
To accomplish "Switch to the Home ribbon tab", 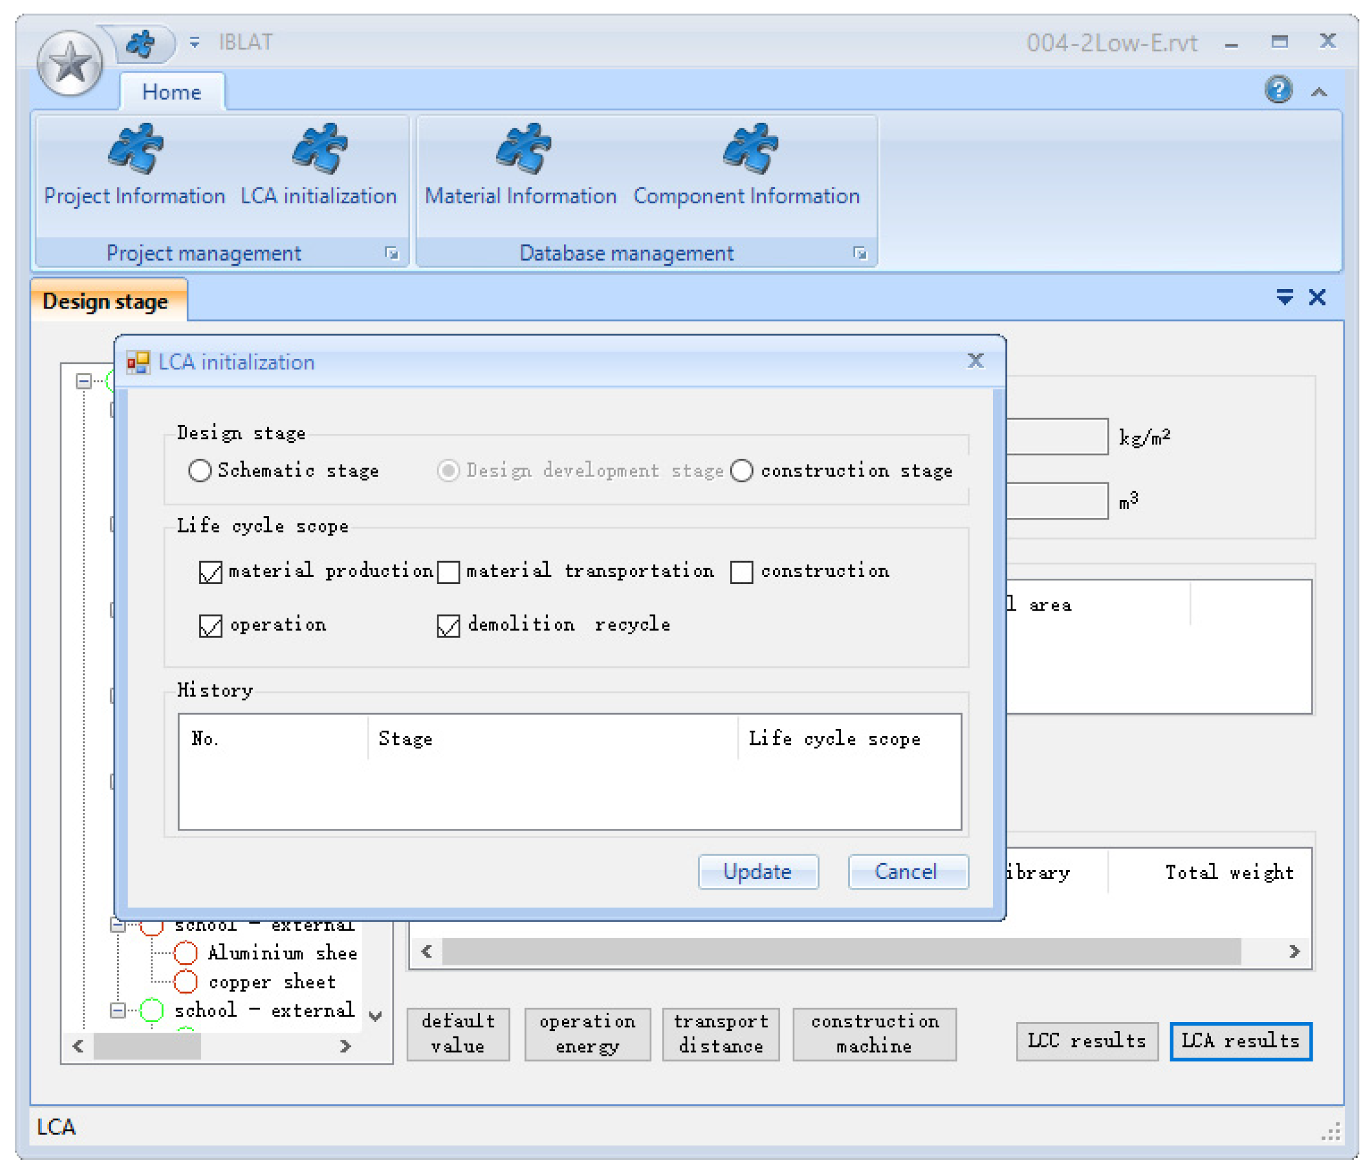I will point(171,92).
